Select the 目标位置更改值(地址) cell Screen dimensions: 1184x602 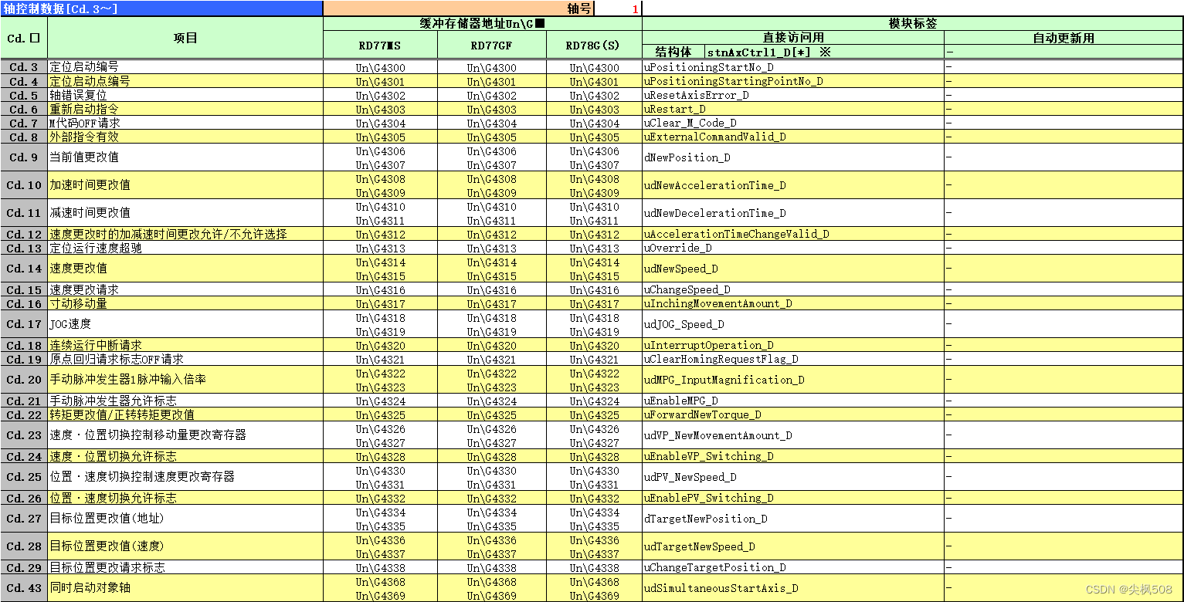click(x=185, y=519)
